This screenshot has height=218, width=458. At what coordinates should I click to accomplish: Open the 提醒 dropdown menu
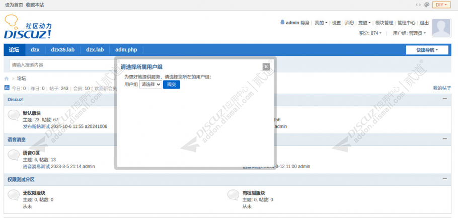364,23
